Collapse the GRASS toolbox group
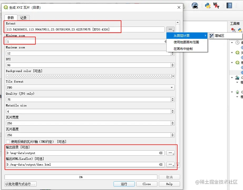This screenshot has height=190, width=243. [232, 92]
